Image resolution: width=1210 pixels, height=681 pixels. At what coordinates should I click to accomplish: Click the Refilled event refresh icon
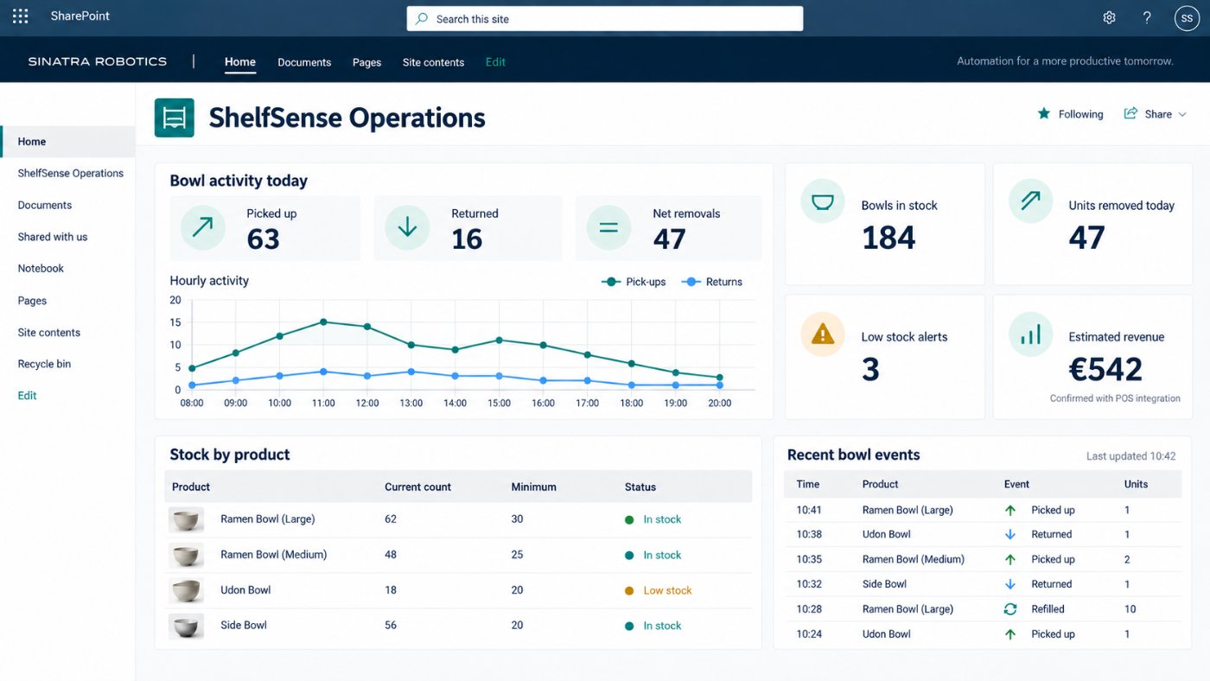1009,609
